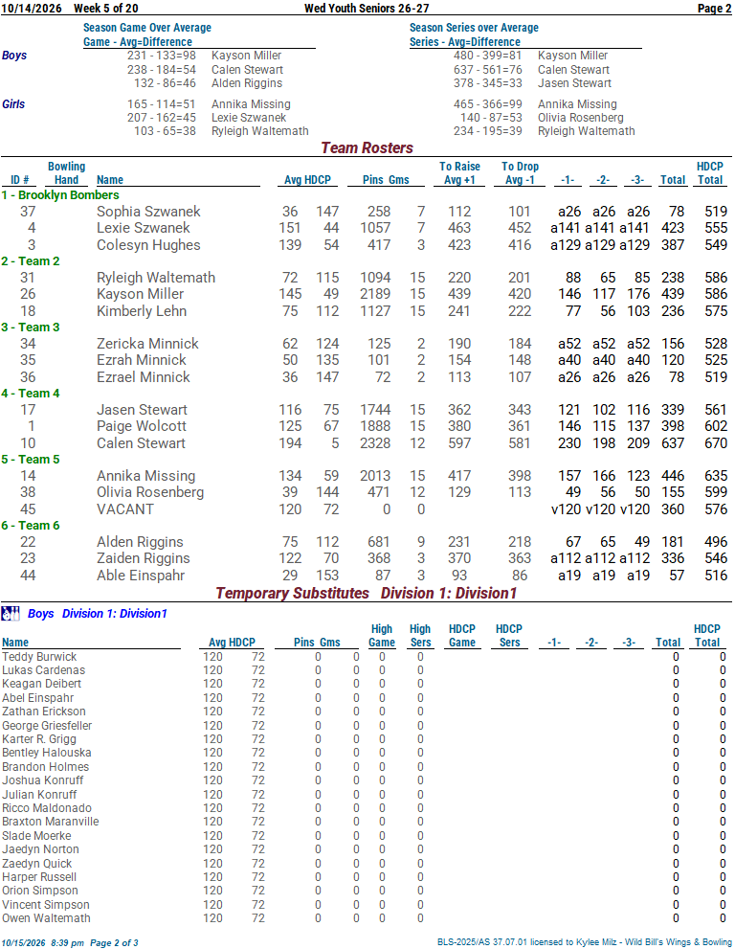Click Ryleigh Waltemath in Team 2 roster

tap(156, 277)
